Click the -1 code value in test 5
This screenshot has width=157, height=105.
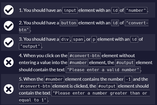(x=128, y=79)
